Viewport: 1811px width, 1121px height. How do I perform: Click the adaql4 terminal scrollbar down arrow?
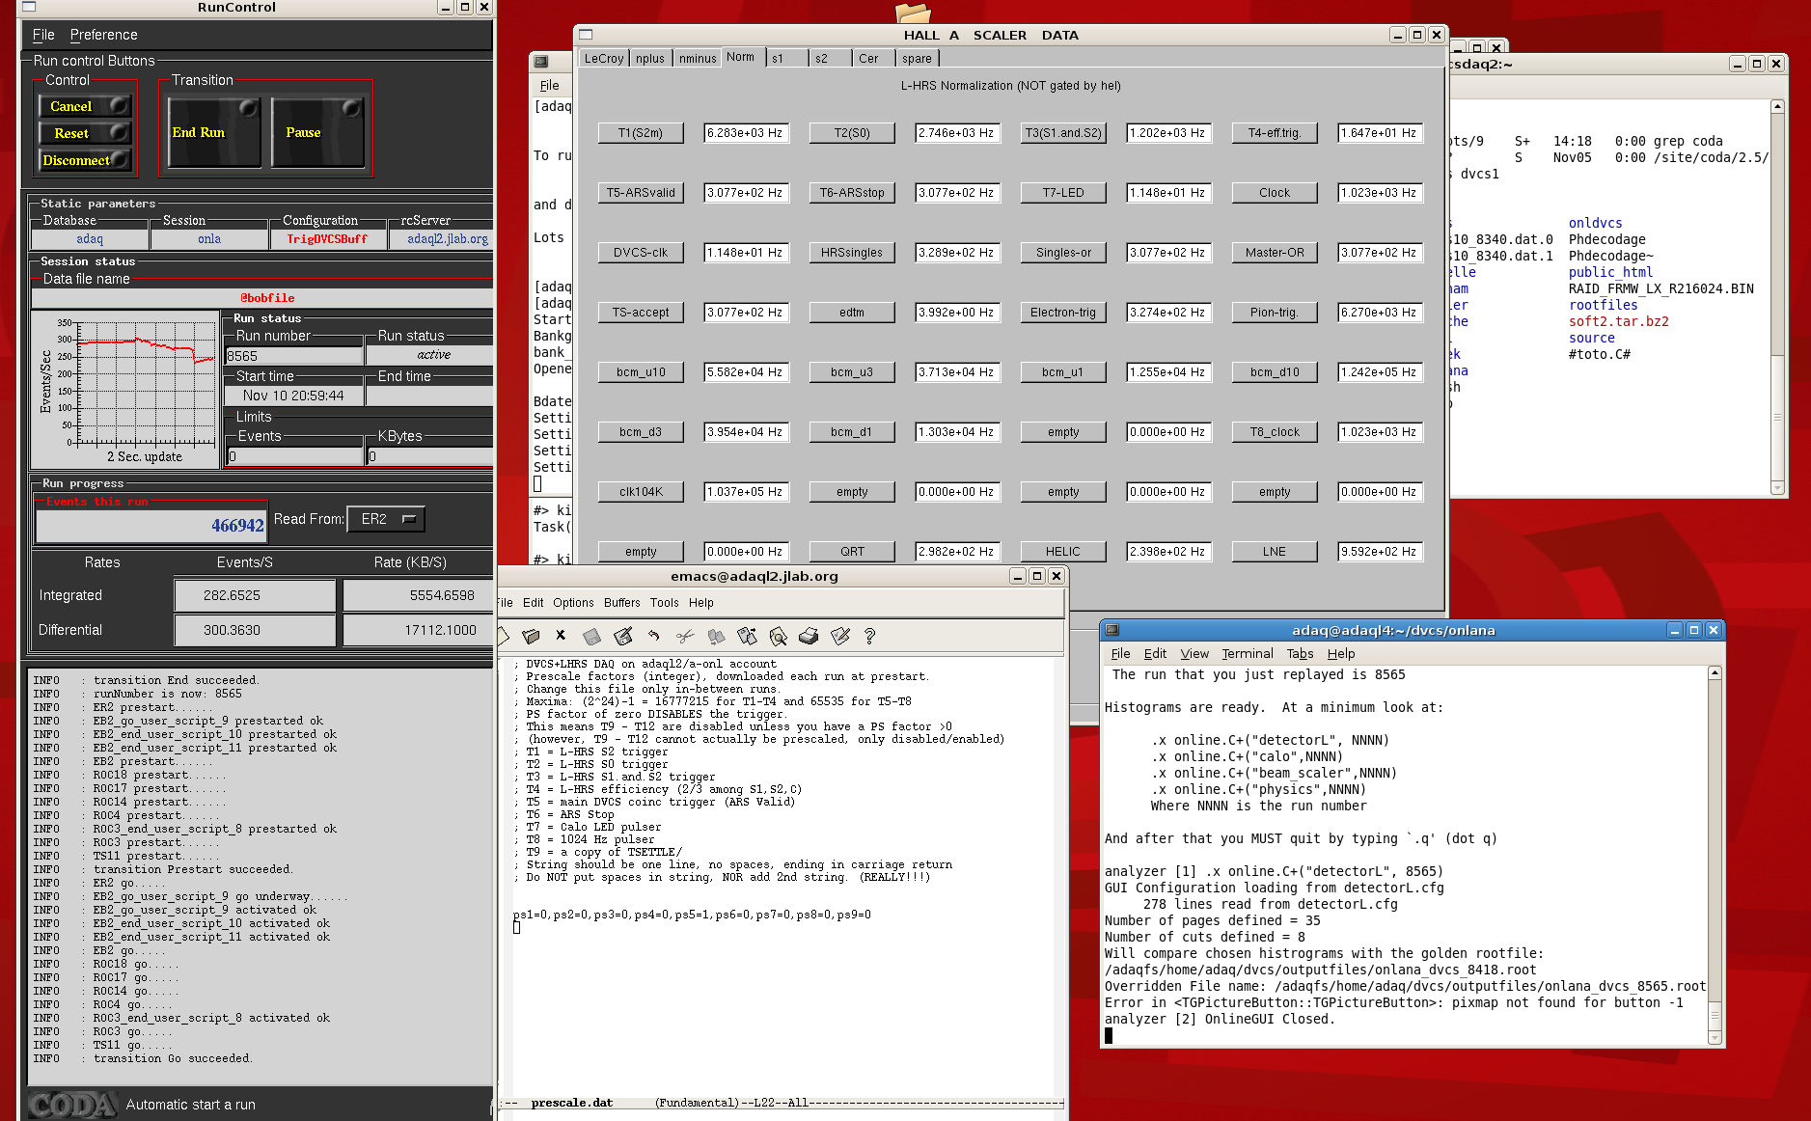[1715, 1037]
